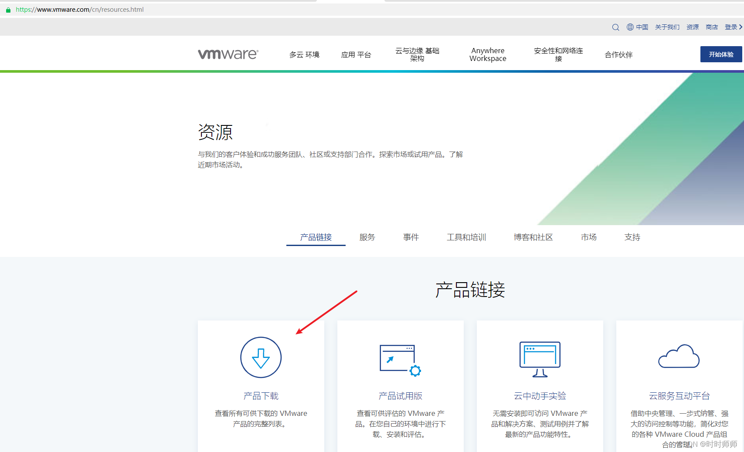Viewport: 744px width, 452px height.
Task: Open the 关于我们 link
Action: [x=667, y=27]
